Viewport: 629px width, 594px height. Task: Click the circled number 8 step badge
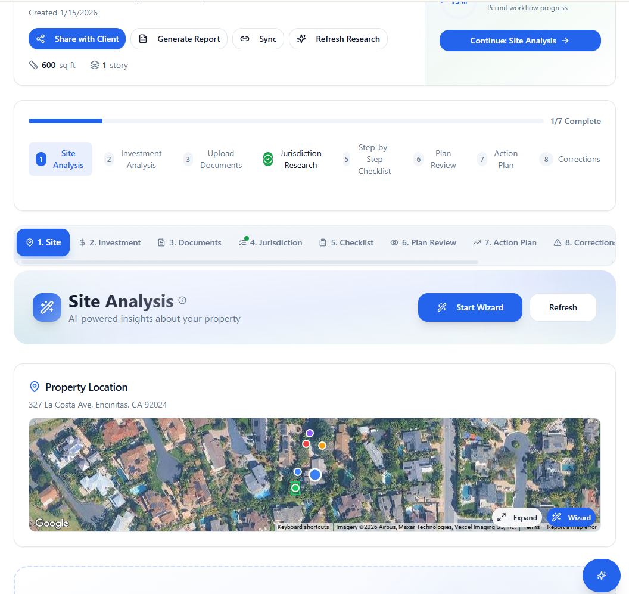546,159
